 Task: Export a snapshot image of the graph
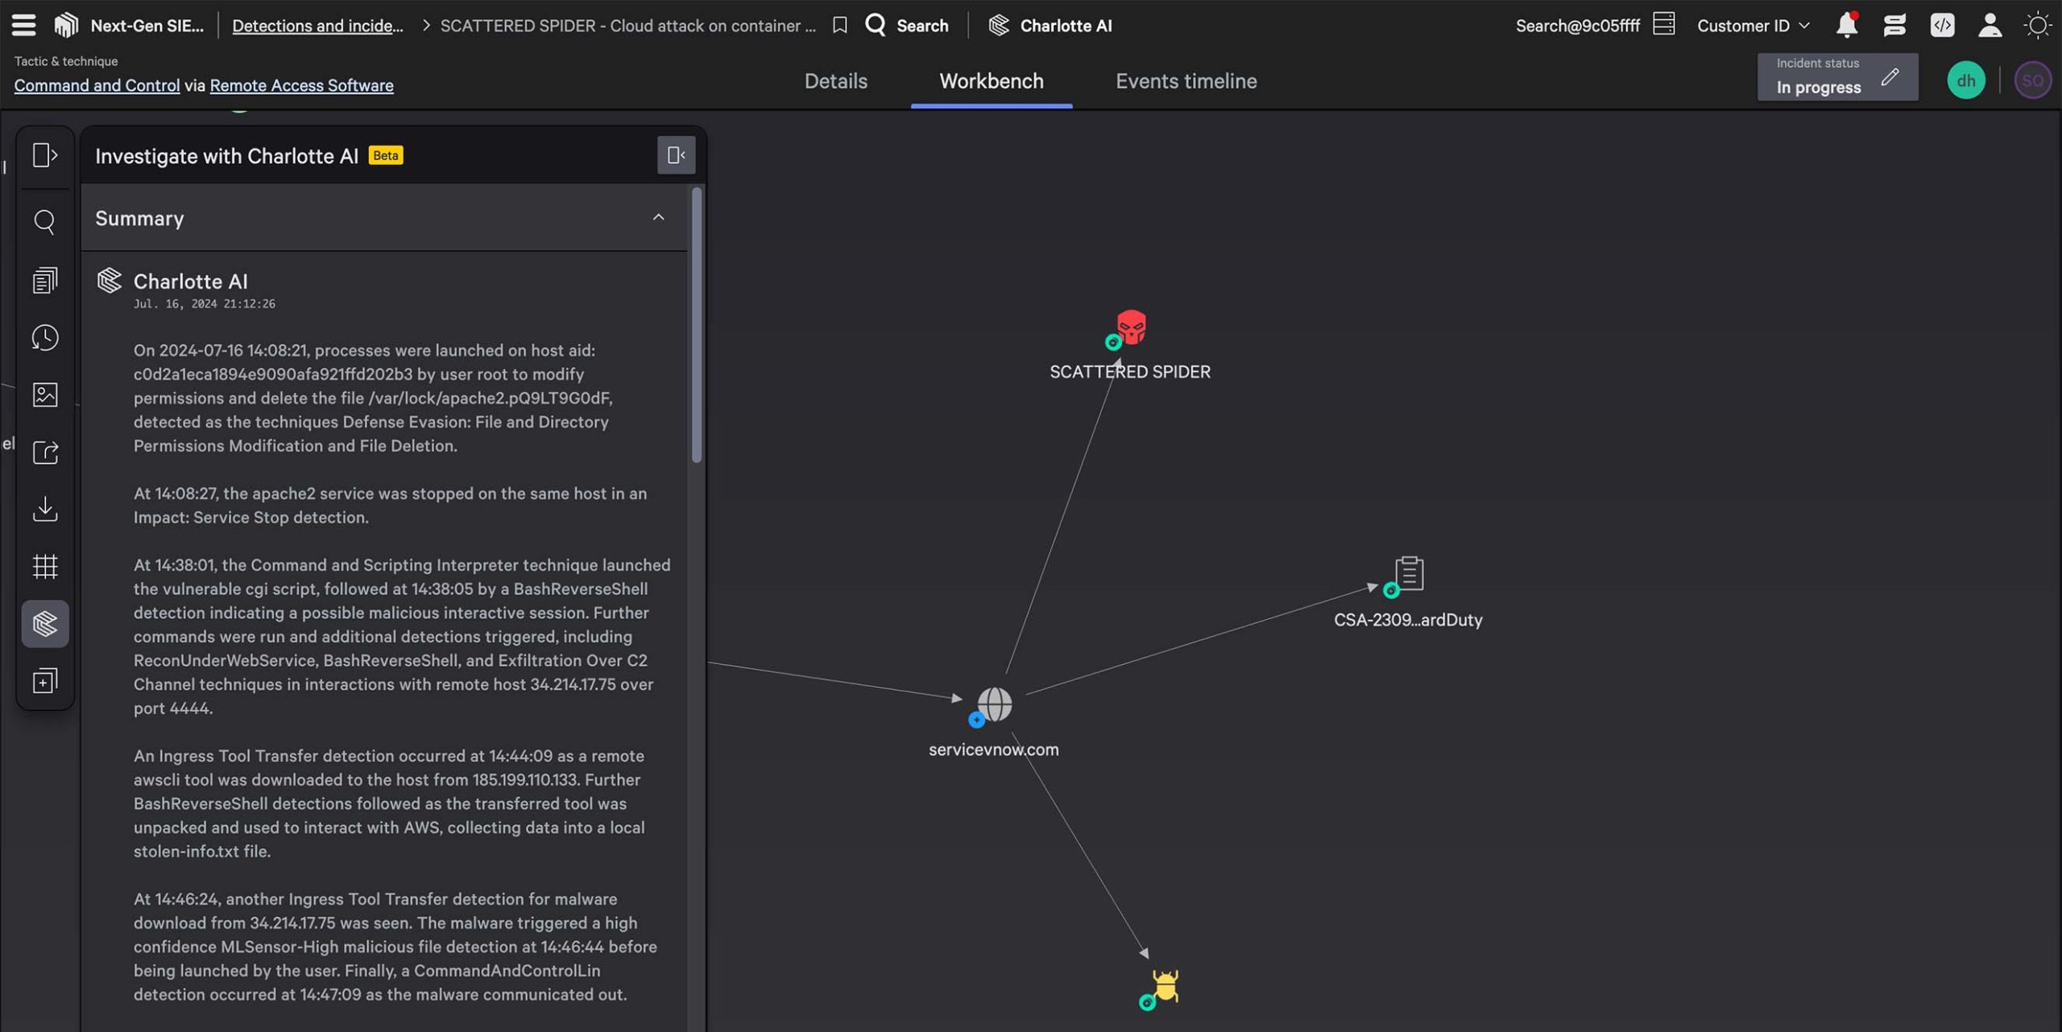point(44,394)
